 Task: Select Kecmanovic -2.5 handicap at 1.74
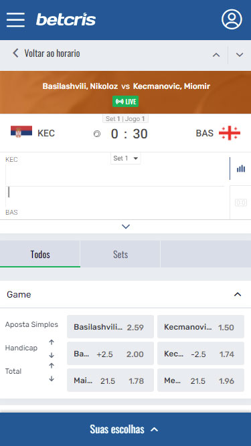click(201, 354)
